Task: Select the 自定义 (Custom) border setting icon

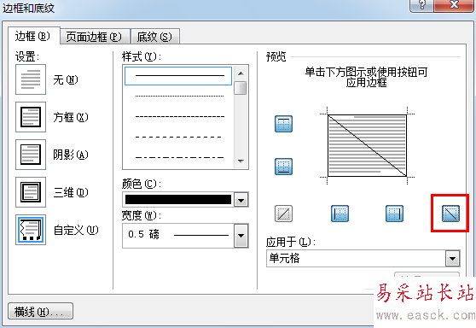Action: [x=31, y=230]
